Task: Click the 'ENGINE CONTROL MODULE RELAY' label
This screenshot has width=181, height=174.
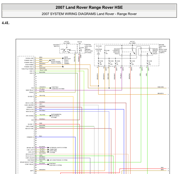Action: point(116,51)
